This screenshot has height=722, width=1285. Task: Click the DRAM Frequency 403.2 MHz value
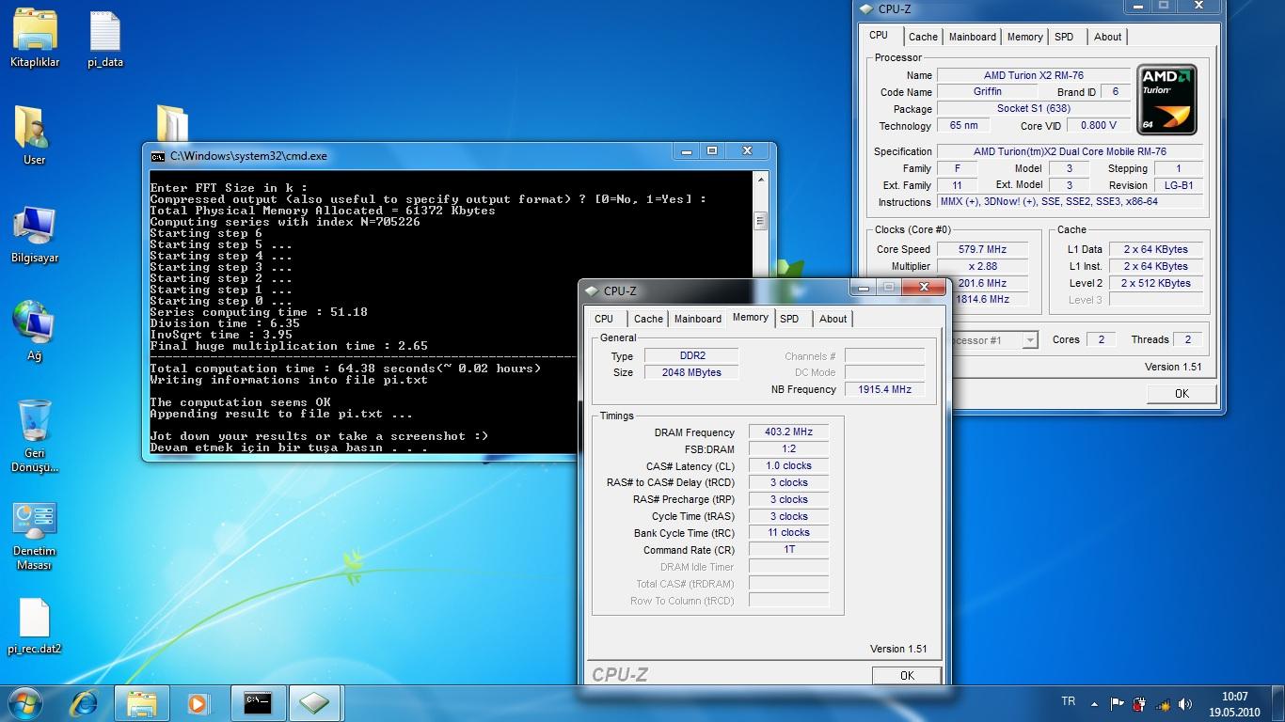pyautogui.click(x=788, y=432)
